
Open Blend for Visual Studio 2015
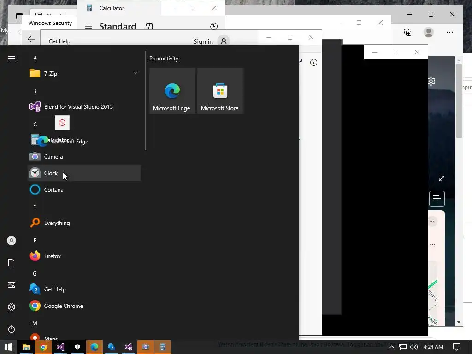click(x=84, y=106)
